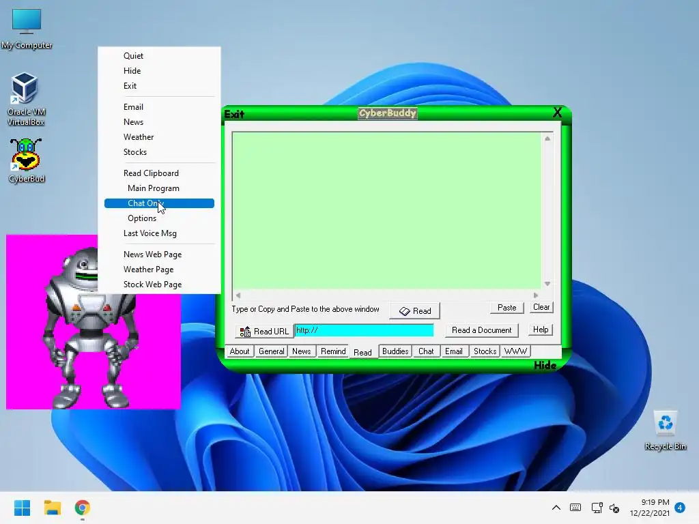
Task: Open the Windows Start menu
Action: 22,508
